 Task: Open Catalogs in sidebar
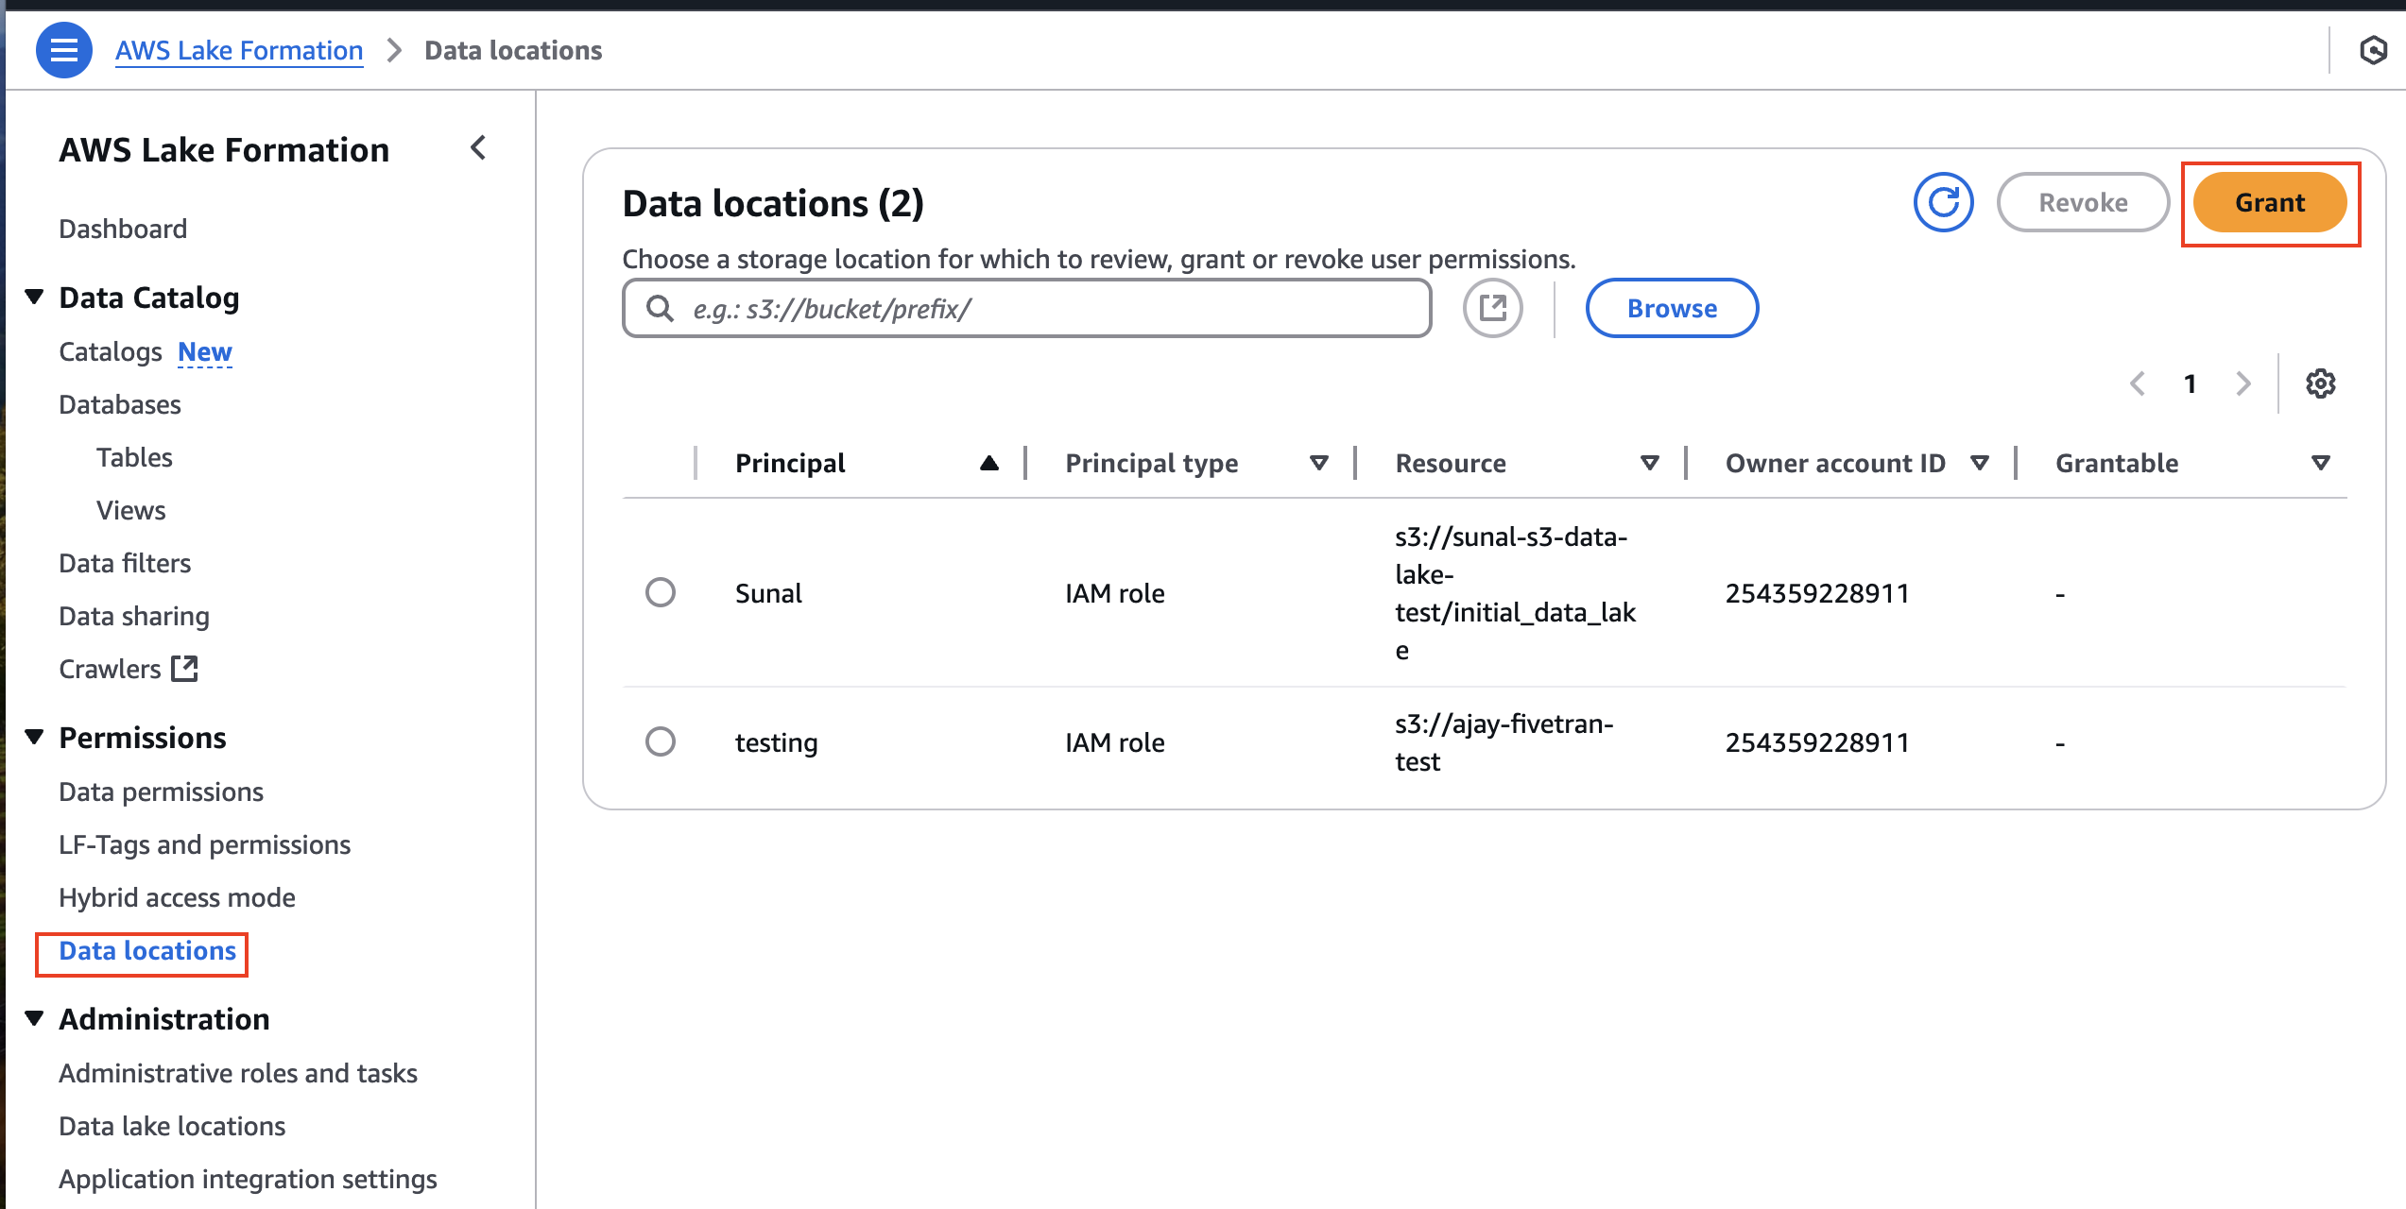111,351
